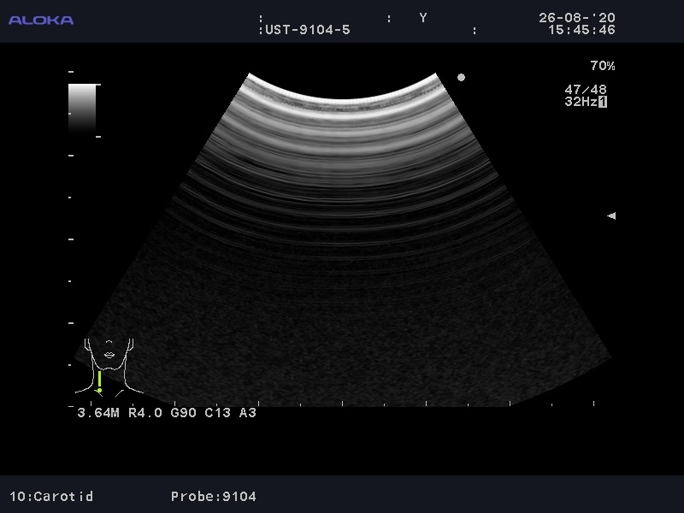This screenshot has height=513, width=684.
Task: Click the 15:45:46 time display
Action: pyautogui.click(x=581, y=30)
